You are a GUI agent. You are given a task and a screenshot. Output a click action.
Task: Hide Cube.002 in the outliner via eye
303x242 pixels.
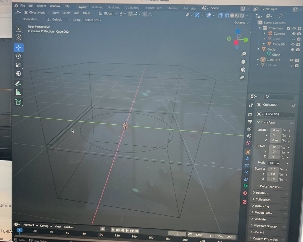(292, 60)
